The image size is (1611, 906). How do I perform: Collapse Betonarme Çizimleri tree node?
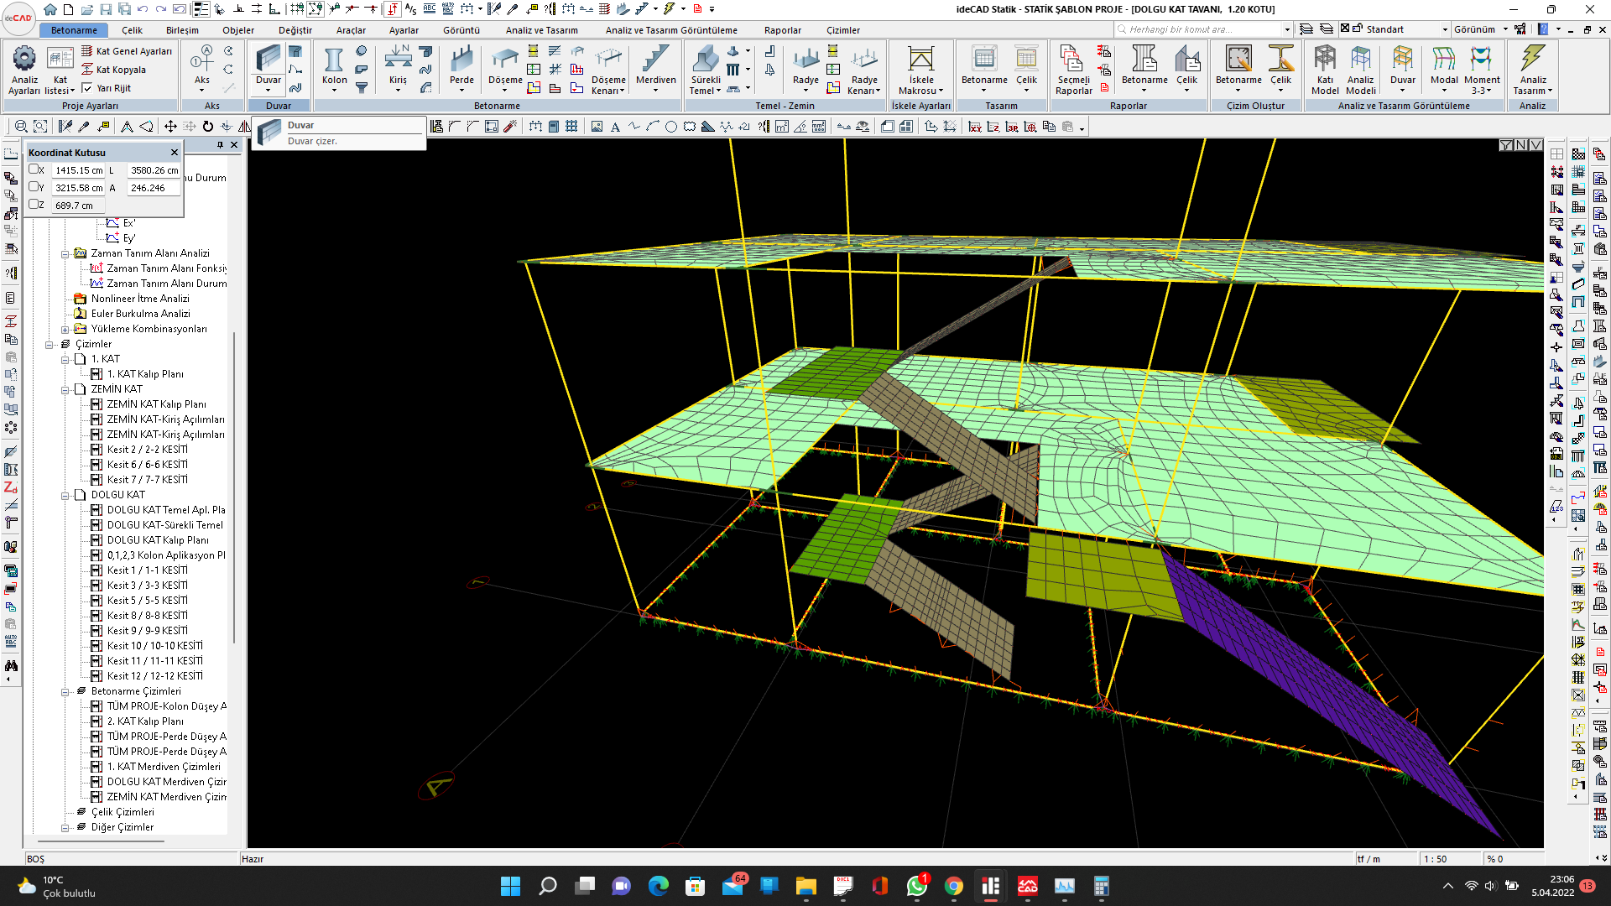click(65, 691)
